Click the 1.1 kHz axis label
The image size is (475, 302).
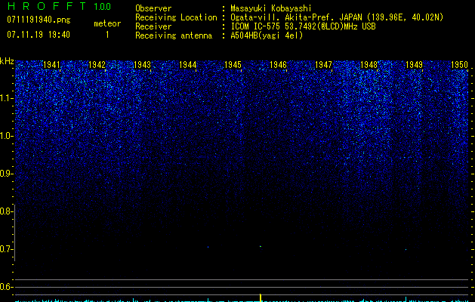tap(6, 98)
